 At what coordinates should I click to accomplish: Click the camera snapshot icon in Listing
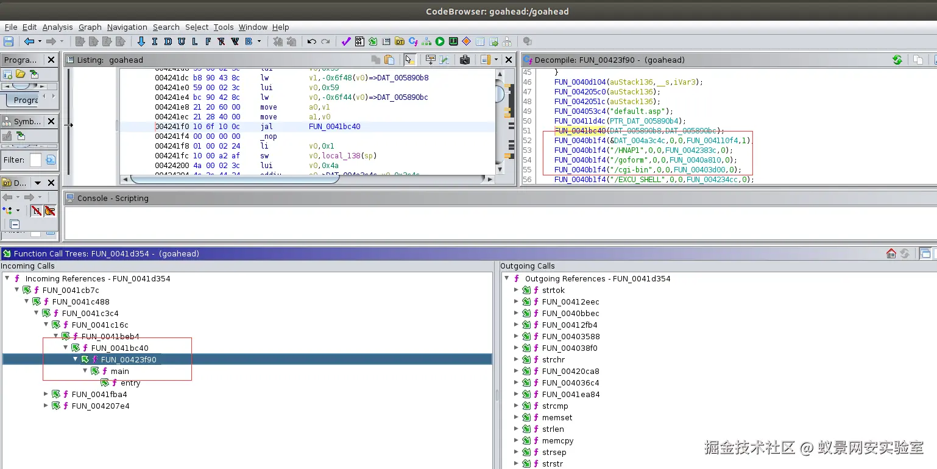coord(465,60)
